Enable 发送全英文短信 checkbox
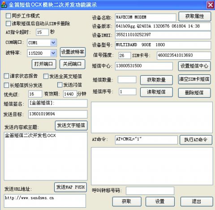Screen dimensions: 215x210 click(x=46, y=76)
